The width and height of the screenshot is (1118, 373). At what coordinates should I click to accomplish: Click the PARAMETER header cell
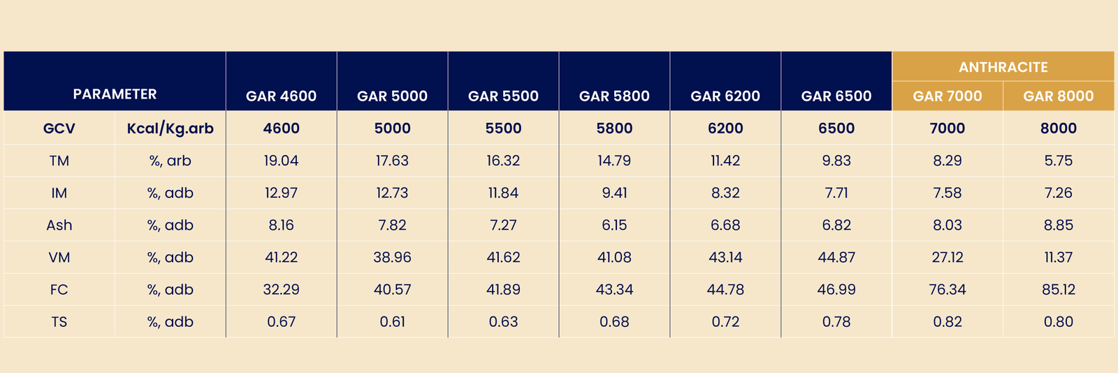(115, 94)
